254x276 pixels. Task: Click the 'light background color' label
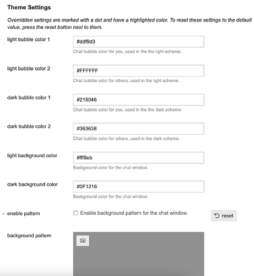tap(32, 156)
